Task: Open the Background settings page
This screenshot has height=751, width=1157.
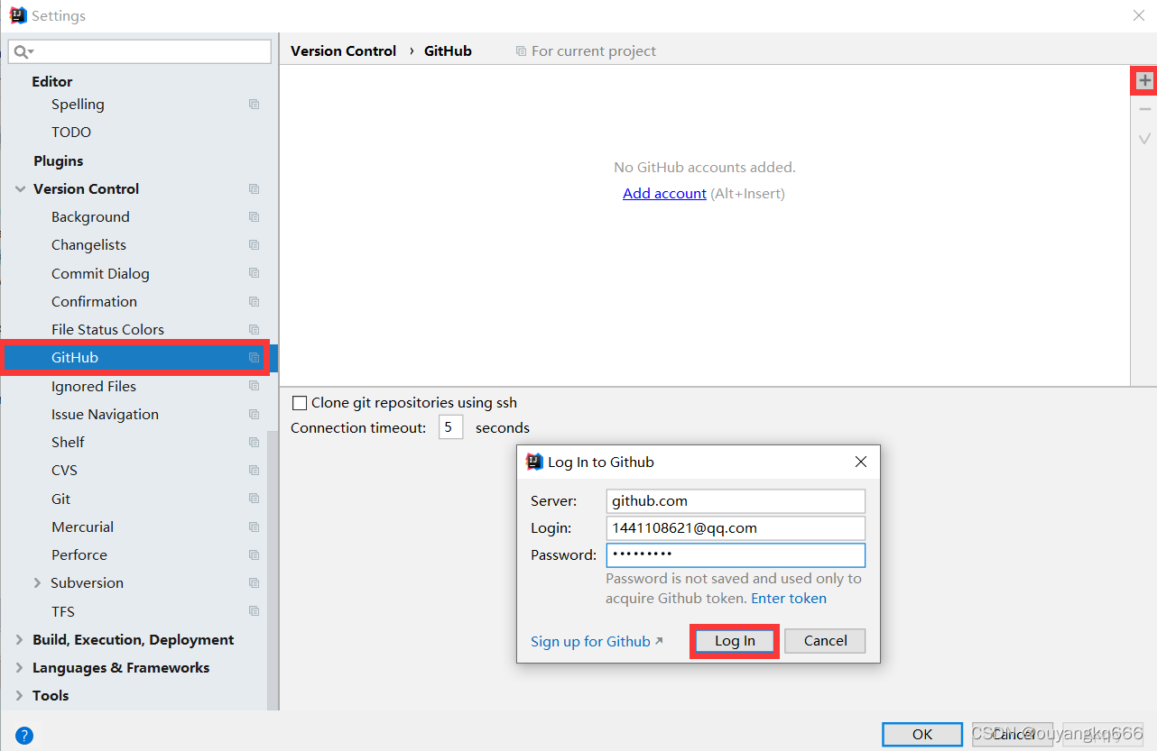Action: click(90, 217)
